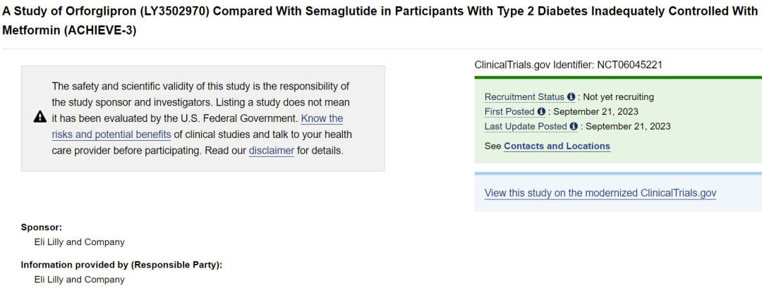Click Eli Lilly and Company under Responsible Party
The height and width of the screenshot is (288, 762).
pos(80,280)
